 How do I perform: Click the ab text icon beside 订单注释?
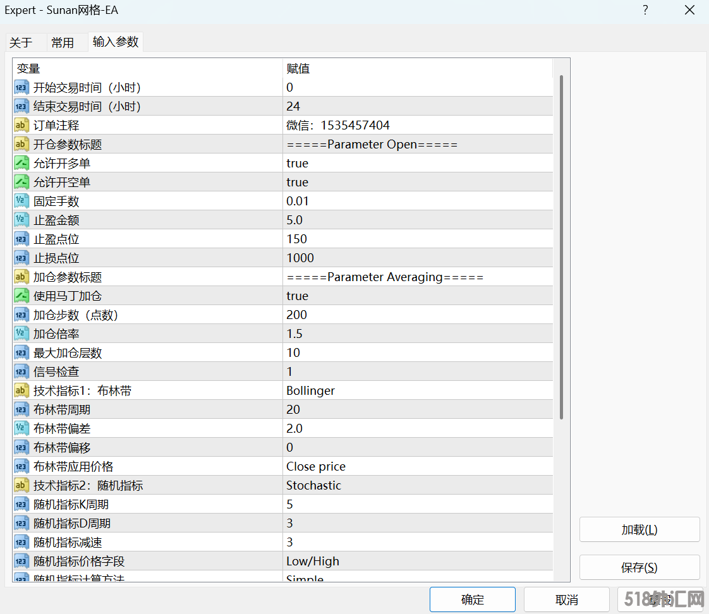click(21, 125)
